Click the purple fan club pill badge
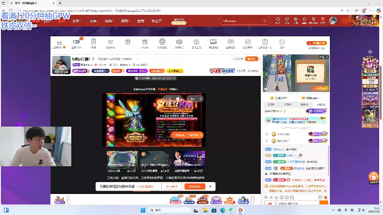The height and width of the screenshot is (215, 383). [80, 71]
